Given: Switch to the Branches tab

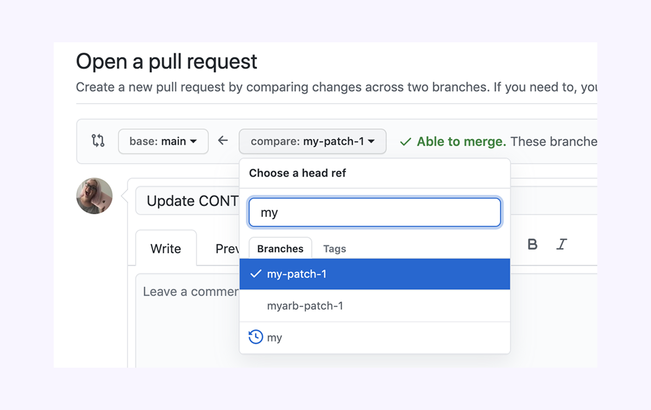Looking at the screenshot, I should tap(280, 248).
